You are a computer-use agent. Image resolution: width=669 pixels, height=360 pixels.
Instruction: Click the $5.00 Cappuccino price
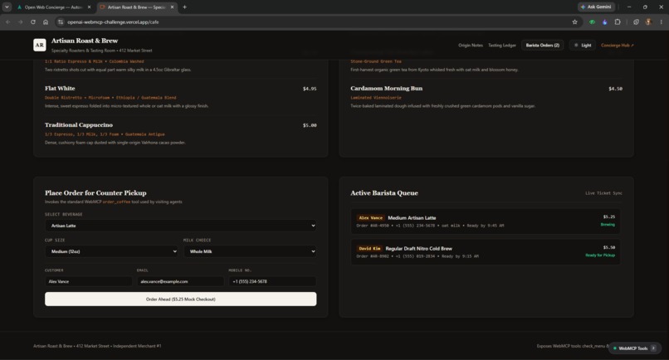310,125
